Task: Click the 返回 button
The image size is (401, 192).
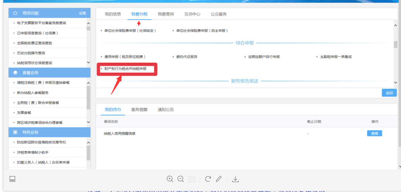Action: point(389,93)
